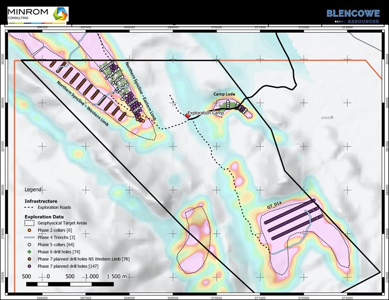This screenshot has width=389, height=300.
Task: Click the Exploration Data legend heading
Action: pyautogui.click(x=44, y=217)
